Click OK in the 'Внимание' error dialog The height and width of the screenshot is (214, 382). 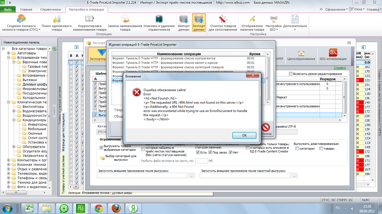[x=244, y=135]
